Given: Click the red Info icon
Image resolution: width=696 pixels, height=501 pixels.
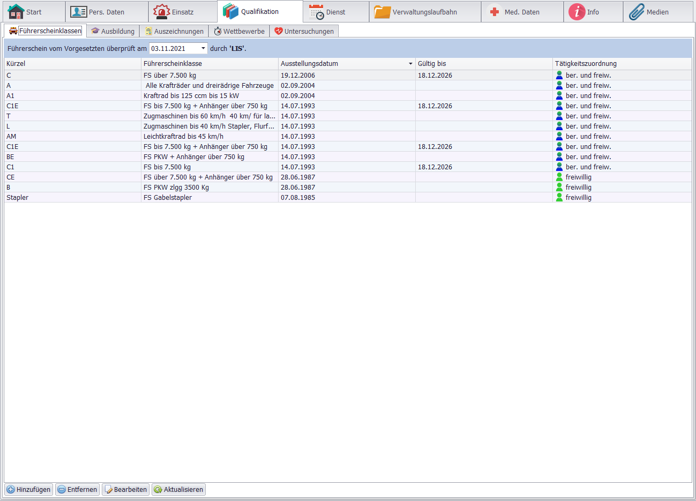Looking at the screenshot, I should [577, 12].
